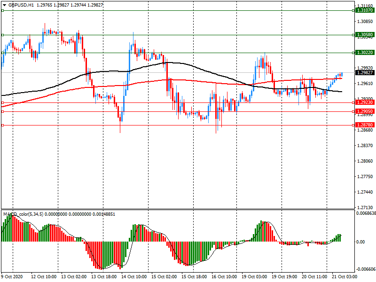Select the green 1.31070 level price label

365,10
